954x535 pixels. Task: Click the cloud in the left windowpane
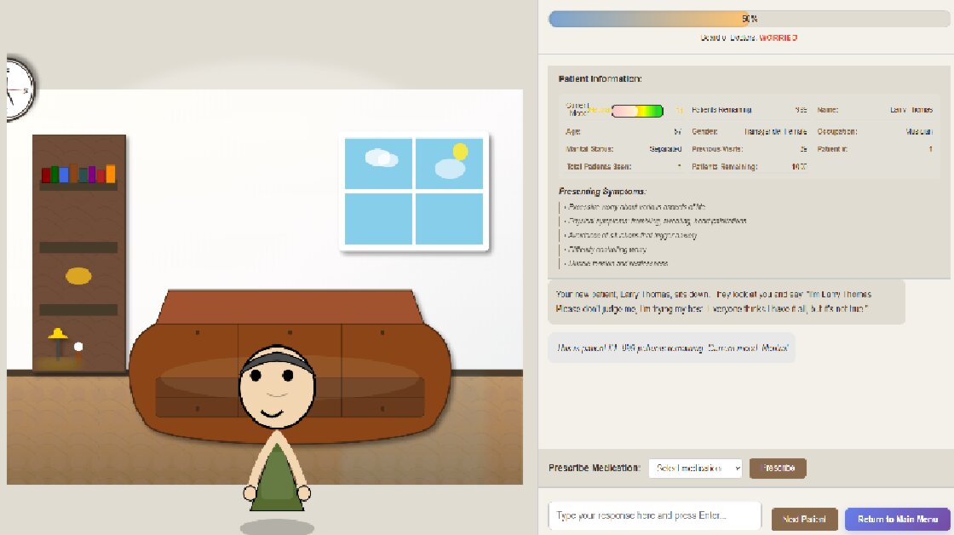pyautogui.click(x=380, y=158)
